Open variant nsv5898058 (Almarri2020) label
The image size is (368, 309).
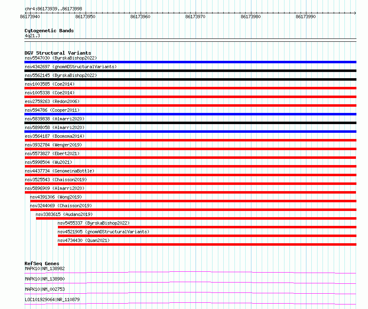(x=55, y=127)
